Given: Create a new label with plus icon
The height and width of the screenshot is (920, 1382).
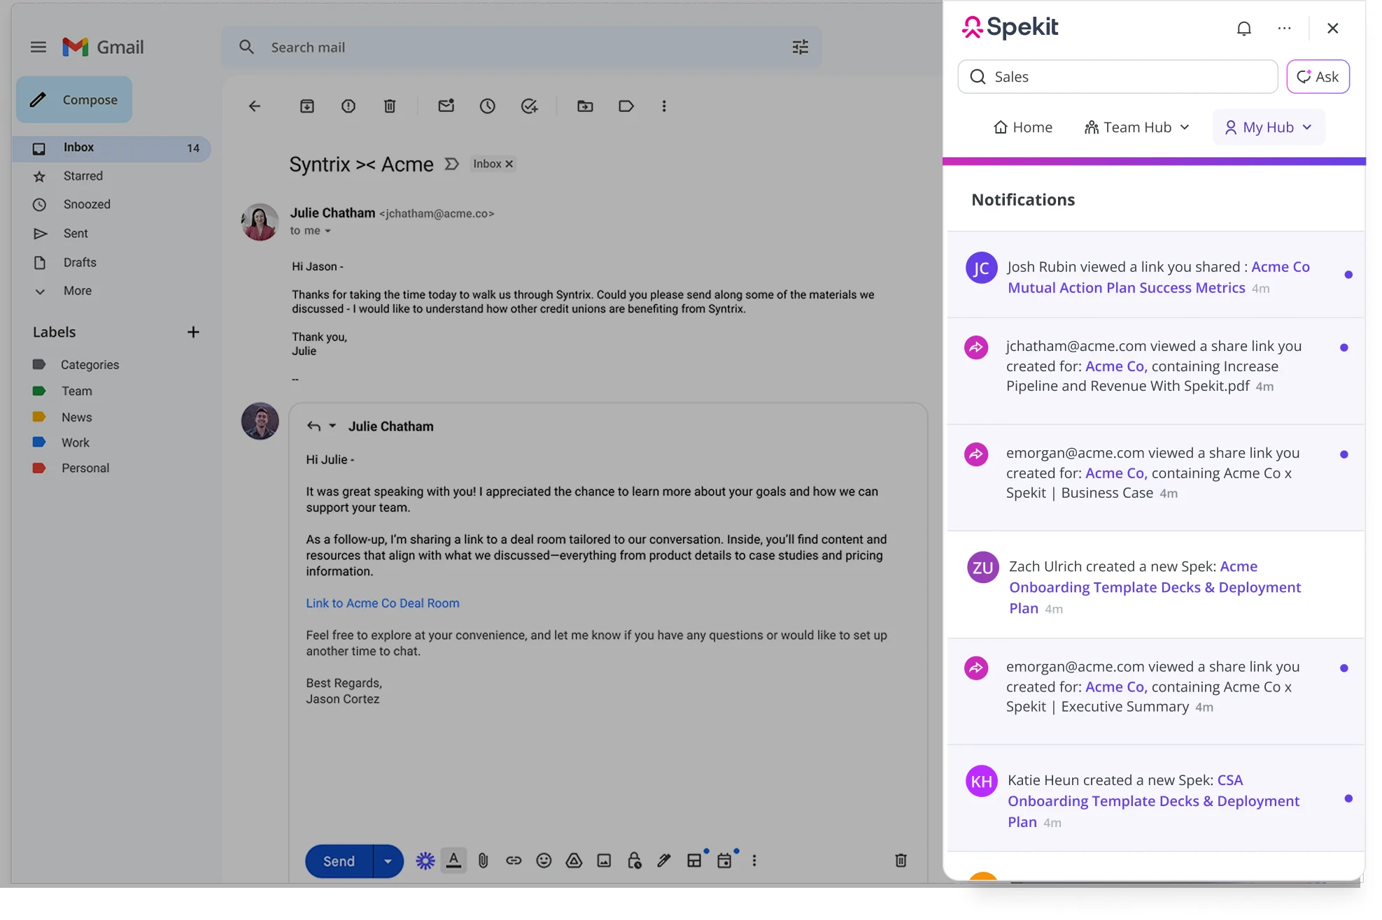Looking at the screenshot, I should tap(193, 332).
